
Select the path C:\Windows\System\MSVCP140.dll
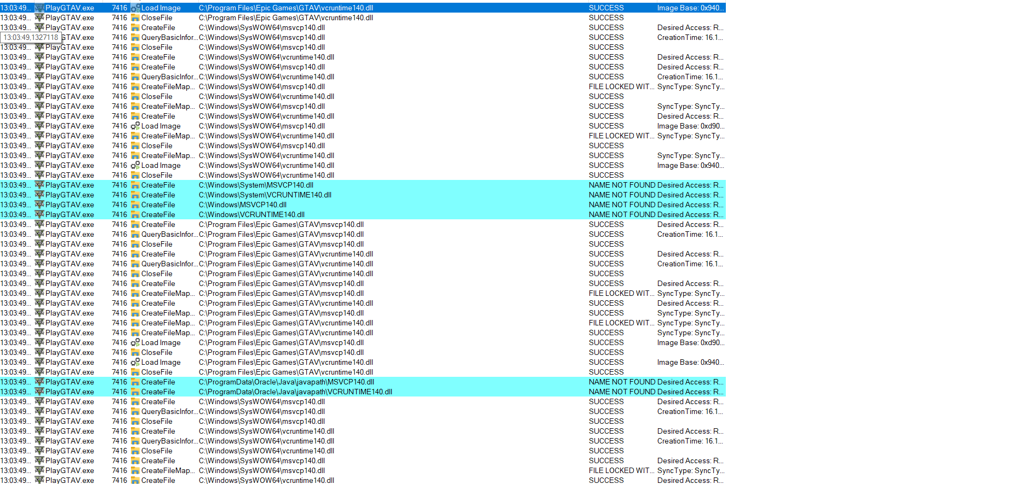256,185
